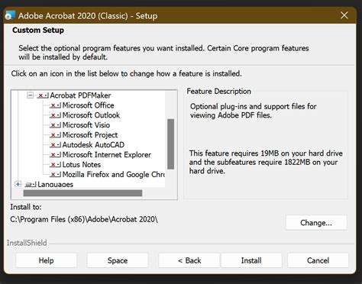Open the Microsoft Office feature icon dropdown
Viewport: 362px width, 284px height.
[x=55, y=105]
